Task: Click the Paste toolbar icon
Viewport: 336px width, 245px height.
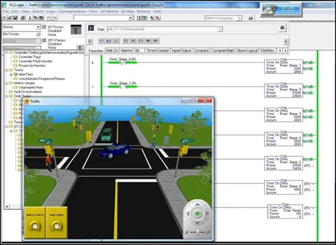Action: click(x=41, y=17)
